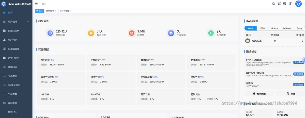Click the 620.32U 交易总额 value
This screenshot has width=305, height=118.
61,31
